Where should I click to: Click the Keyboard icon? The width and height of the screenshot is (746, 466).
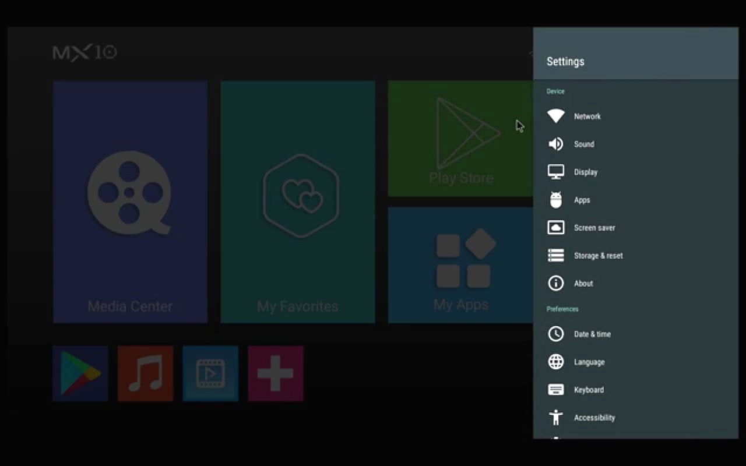[556, 390]
